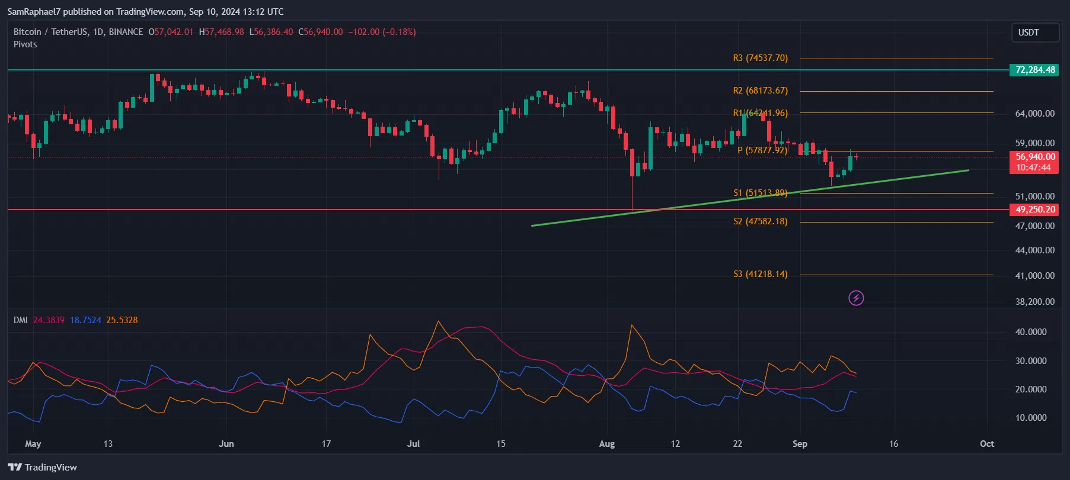Click the 59,000.00 price axis label
The width and height of the screenshot is (1070, 480).
point(1035,143)
